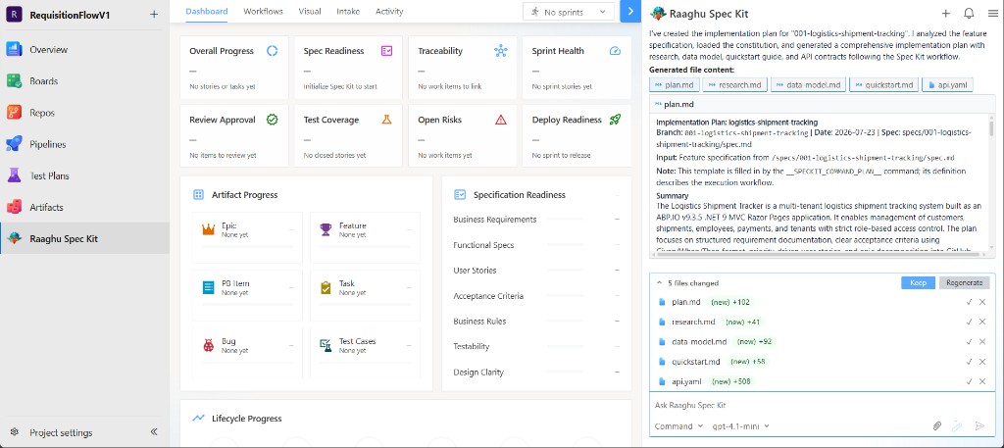Click the Open Risks warning triangle icon

coord(501,120)
